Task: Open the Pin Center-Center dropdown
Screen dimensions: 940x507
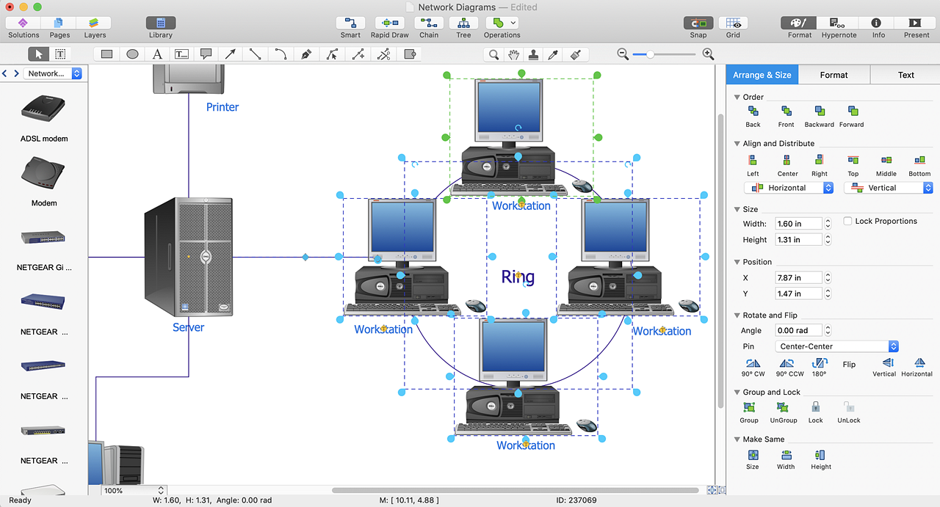Action: (836, 346)
